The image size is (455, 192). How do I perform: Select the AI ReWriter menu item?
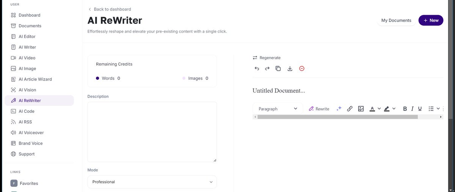(x=39, y=101)
